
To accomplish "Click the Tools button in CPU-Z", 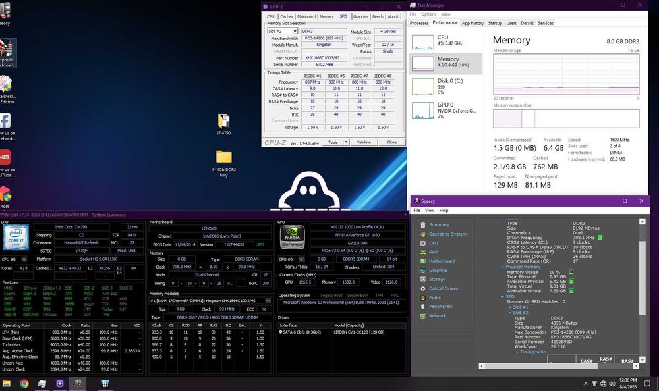I will [333, 142].
